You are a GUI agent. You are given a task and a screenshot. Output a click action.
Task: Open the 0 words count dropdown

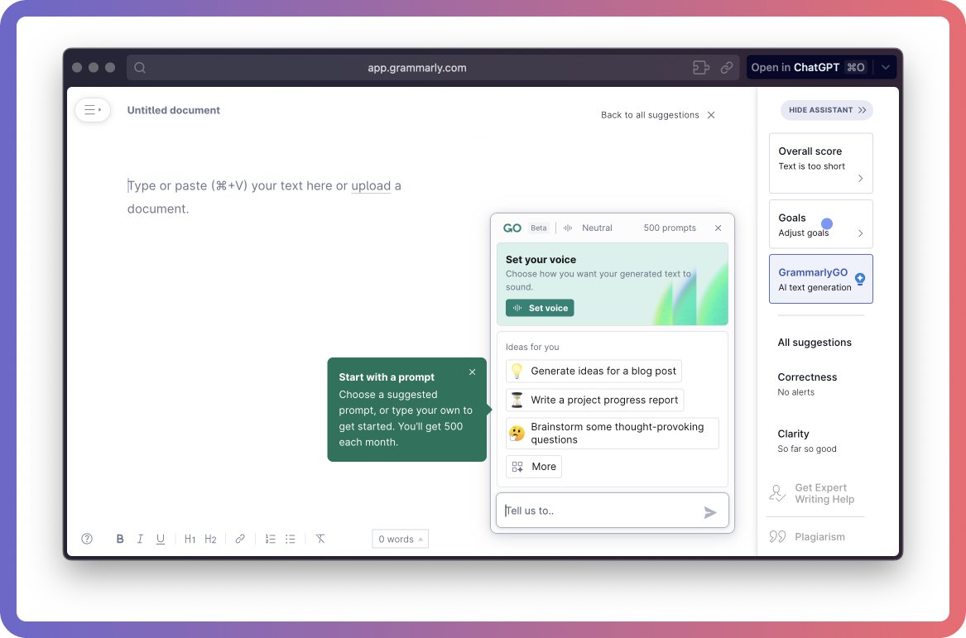click(x=401, y=539)
